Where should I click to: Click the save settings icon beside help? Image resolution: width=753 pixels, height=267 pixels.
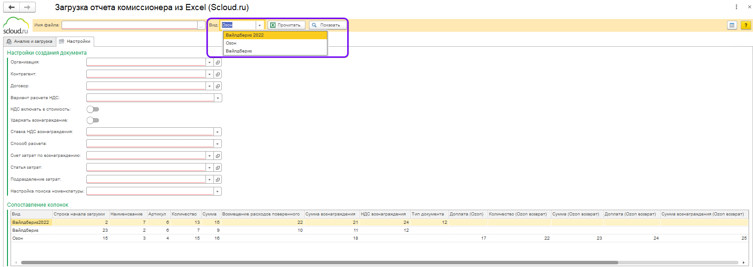tap(732, 25)
